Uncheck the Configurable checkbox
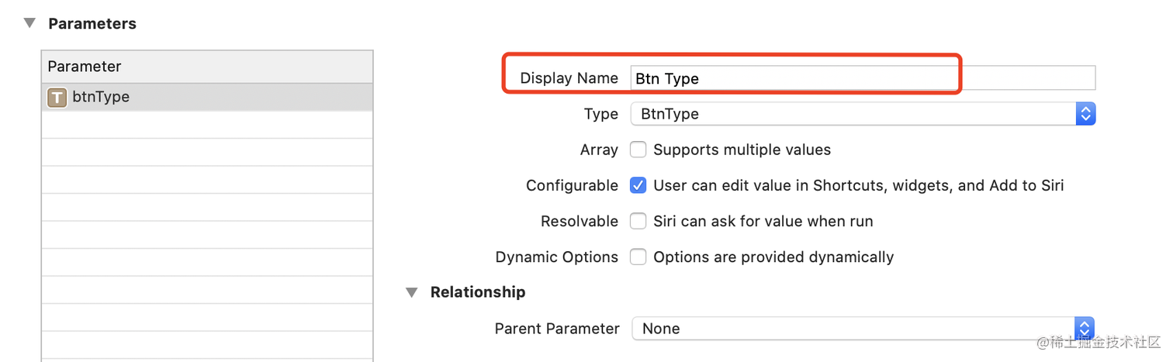The width and height of the screenshot is (1173, 362). (638, 185)
